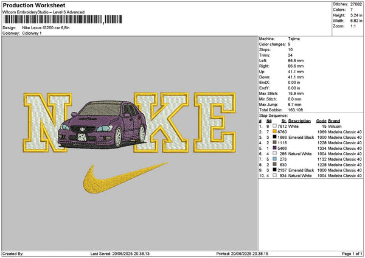Select the brown swatch beside stitch count 630
The width and height of the screenshot is (365, 258).
tap(275, 165)
